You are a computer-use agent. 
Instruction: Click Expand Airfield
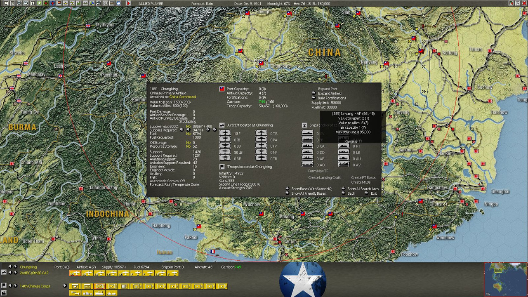(330, 94)
